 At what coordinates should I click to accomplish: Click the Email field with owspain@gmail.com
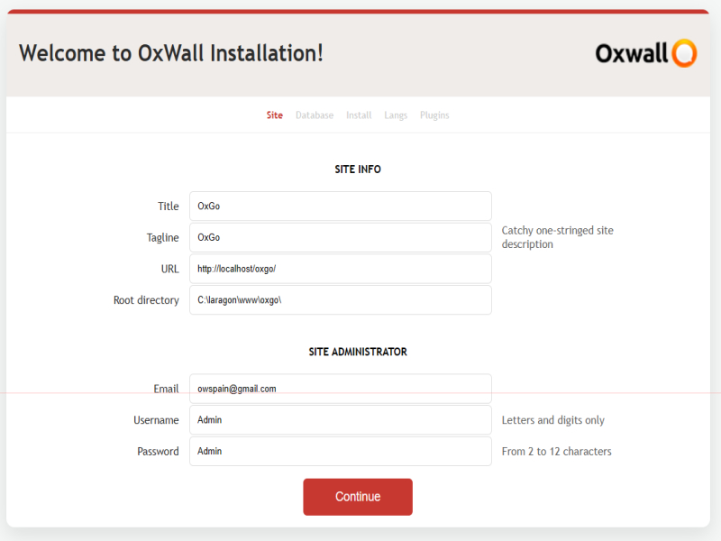(340, 389)
